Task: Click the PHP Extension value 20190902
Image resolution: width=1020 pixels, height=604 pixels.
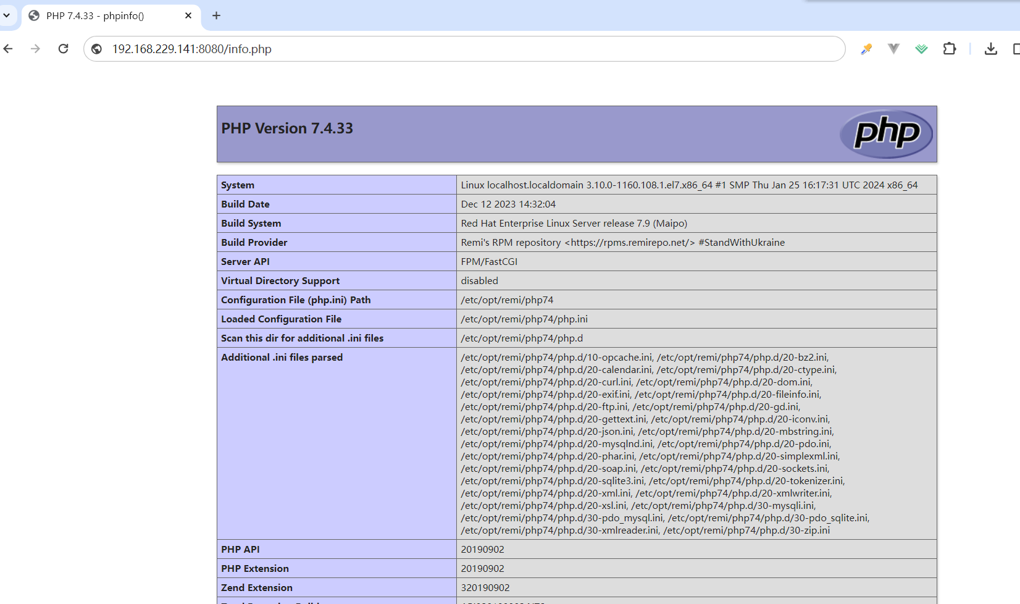Action: coord(482,569)
